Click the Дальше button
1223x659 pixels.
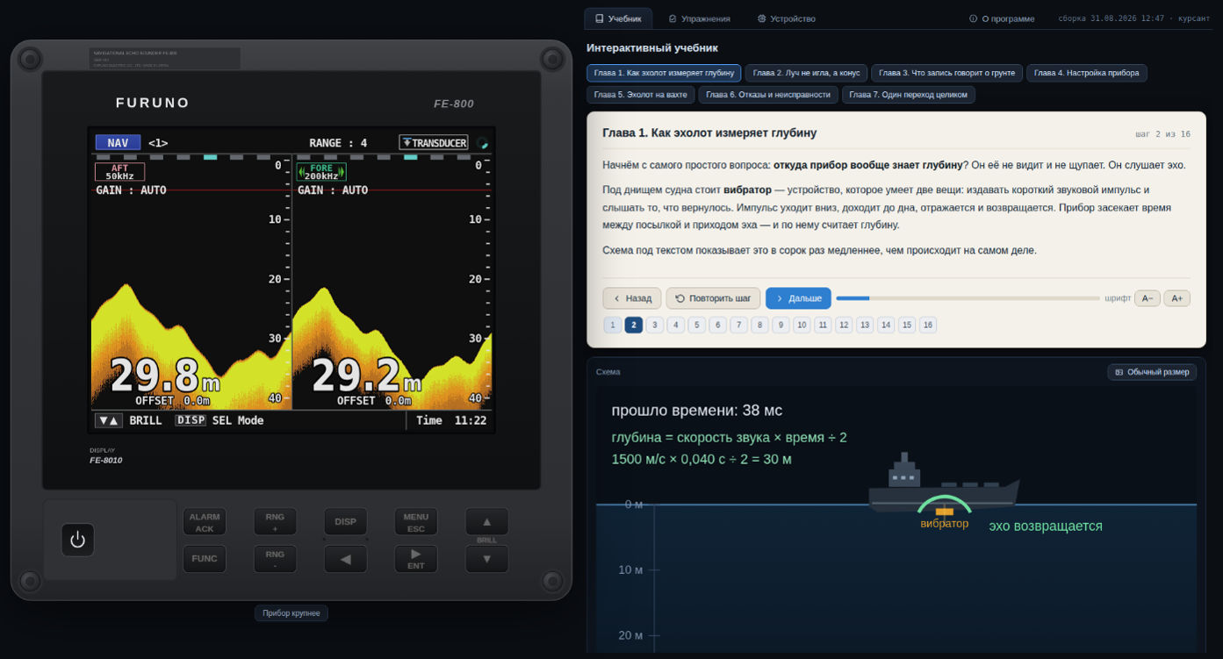pos(798,298)
